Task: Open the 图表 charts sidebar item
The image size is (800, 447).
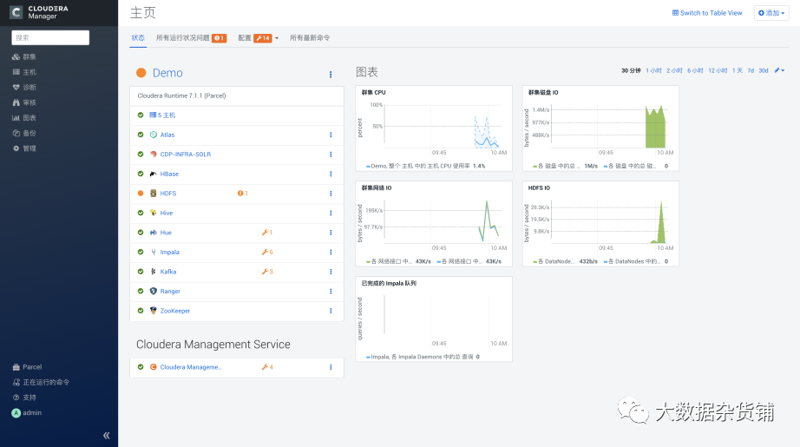Action: pos(24,118)
